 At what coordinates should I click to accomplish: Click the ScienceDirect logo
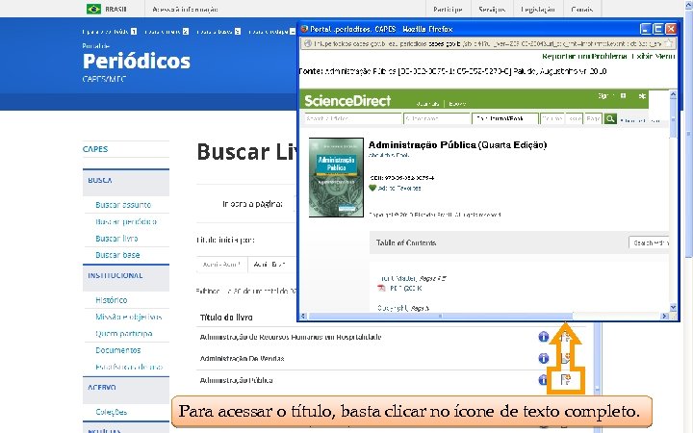click(347, 101)
